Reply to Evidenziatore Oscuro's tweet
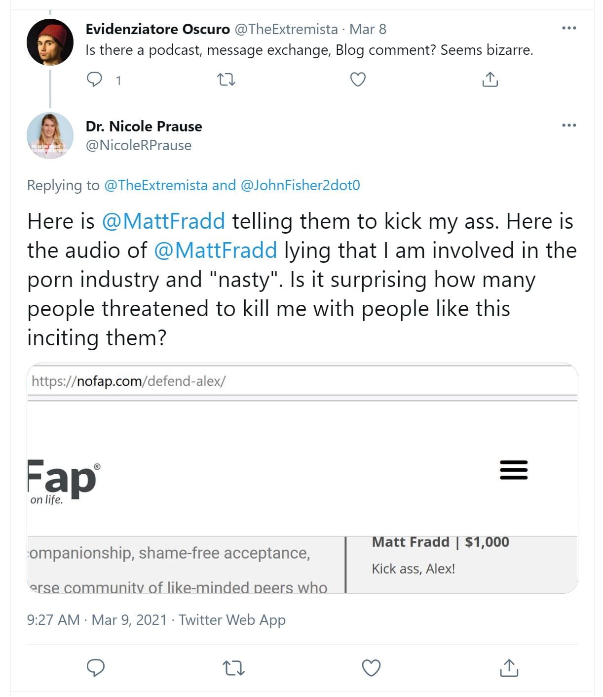Image resolution: width=603 pixels, height=697 pixels. pos(95,80)
